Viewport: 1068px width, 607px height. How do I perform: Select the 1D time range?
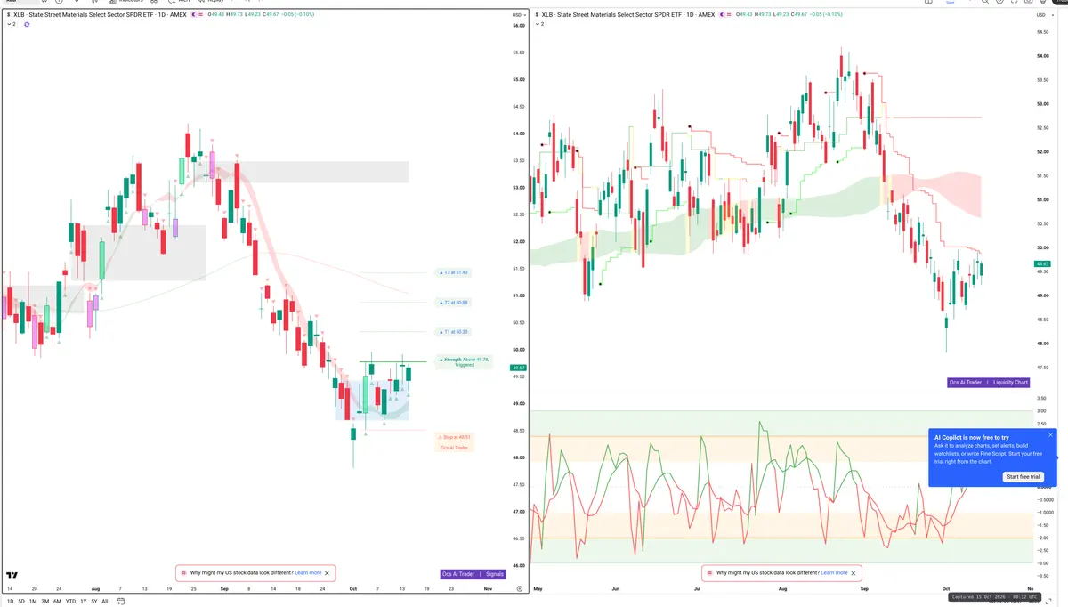(10, 602)
